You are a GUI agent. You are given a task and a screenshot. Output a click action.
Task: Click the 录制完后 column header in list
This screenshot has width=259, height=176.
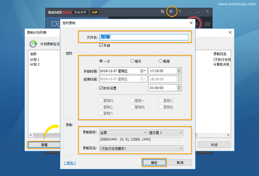(x=220, y=54)
